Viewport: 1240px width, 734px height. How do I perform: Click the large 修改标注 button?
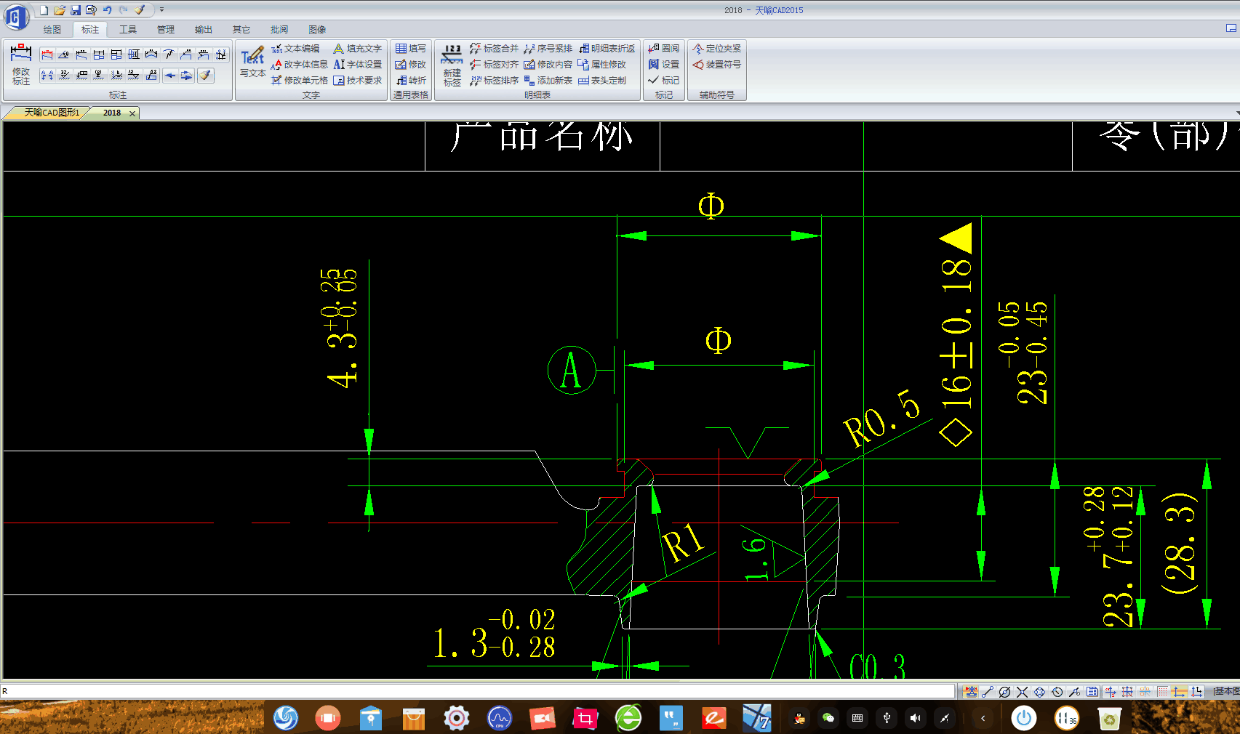tap(21, 65)
